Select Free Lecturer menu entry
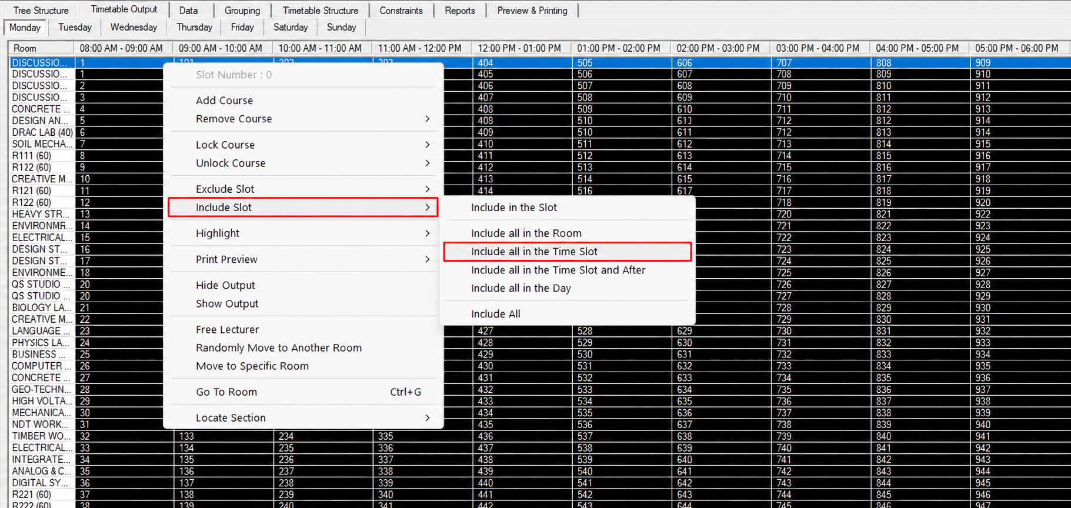The width and height of the screenshot is (1071, 508). pyautogui.click(x=303, y=329)
